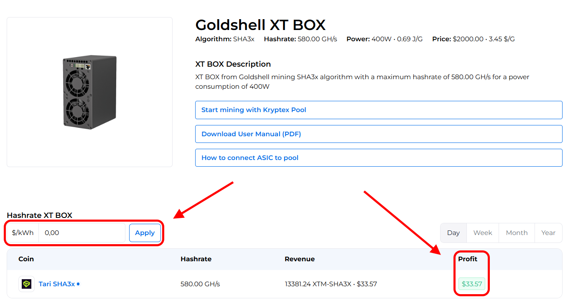Click the Profit column header
The image size is (573, 305).
tap(467, 259)
